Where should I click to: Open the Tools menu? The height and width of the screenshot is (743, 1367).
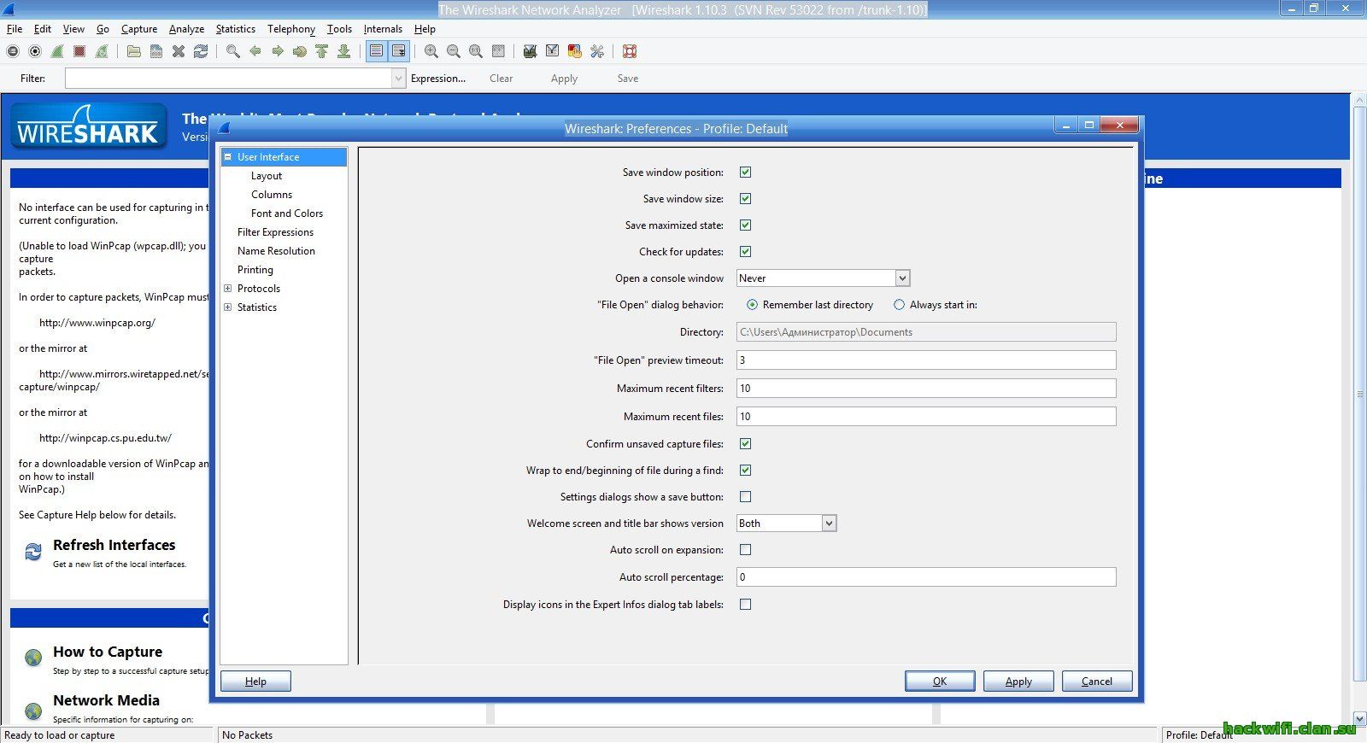(x=339, y=29)
